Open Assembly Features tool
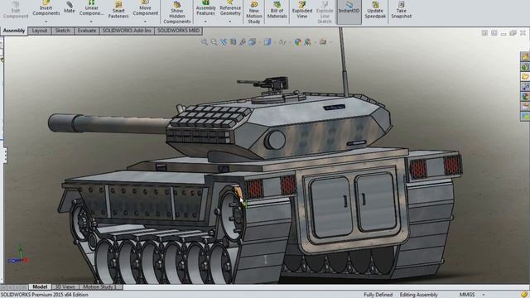 [x=205, y=8]
